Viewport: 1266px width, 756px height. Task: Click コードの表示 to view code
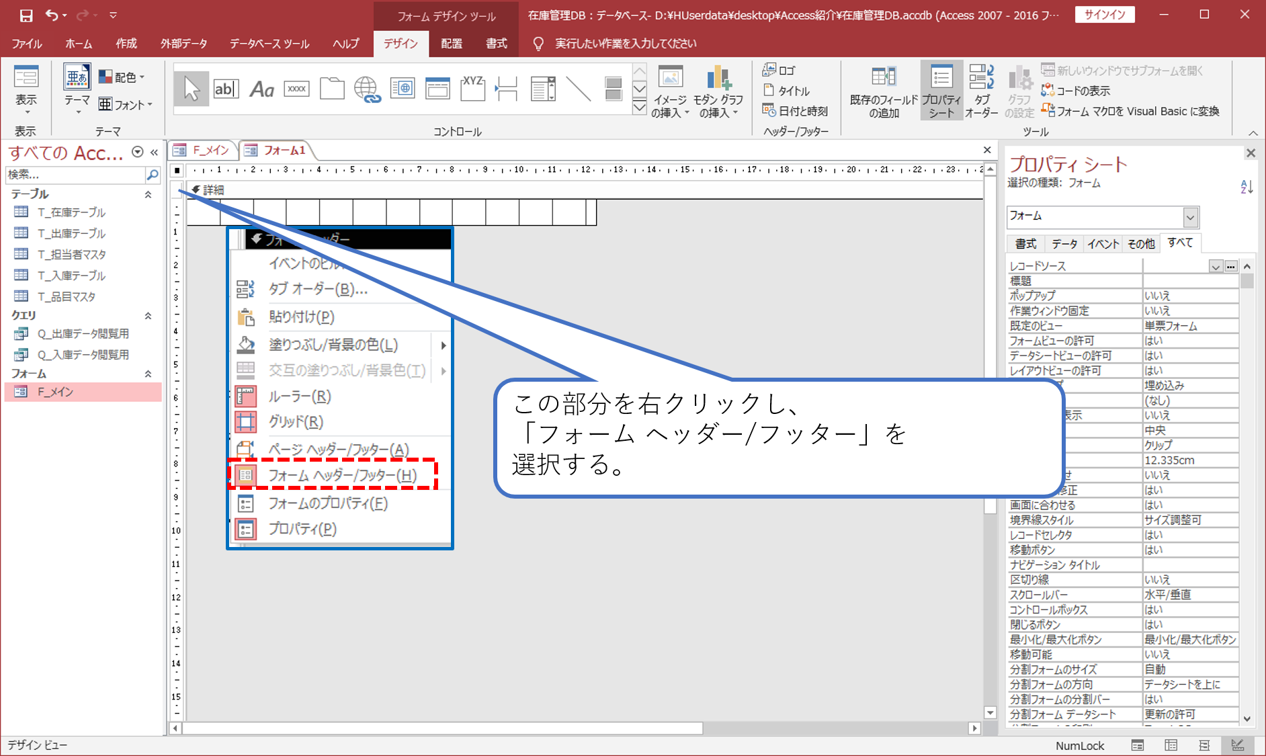point(1081,91)
